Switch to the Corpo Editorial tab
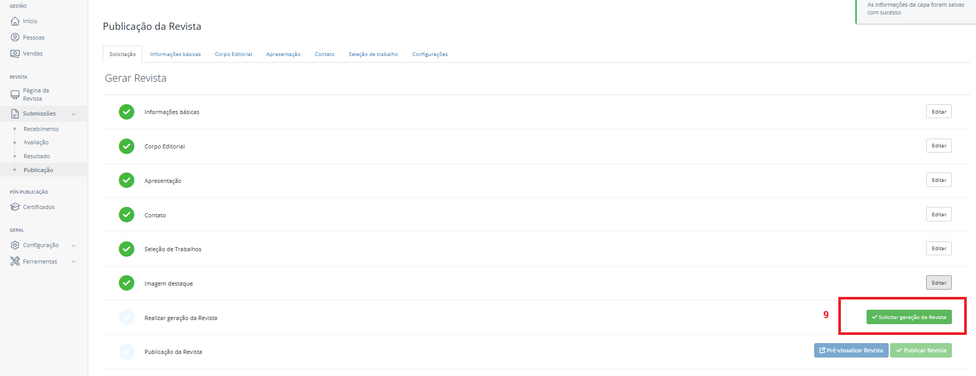Image resolution: width=976 pixels, height=376 pixels. 233,54
